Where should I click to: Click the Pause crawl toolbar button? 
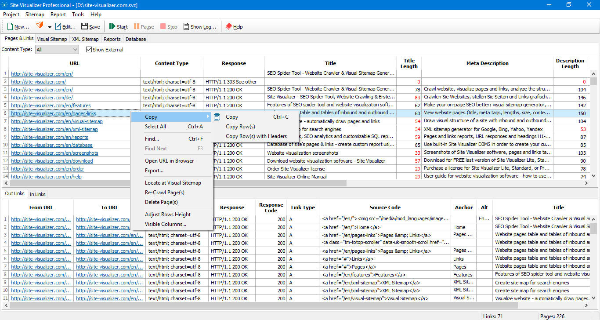point(144,27)
